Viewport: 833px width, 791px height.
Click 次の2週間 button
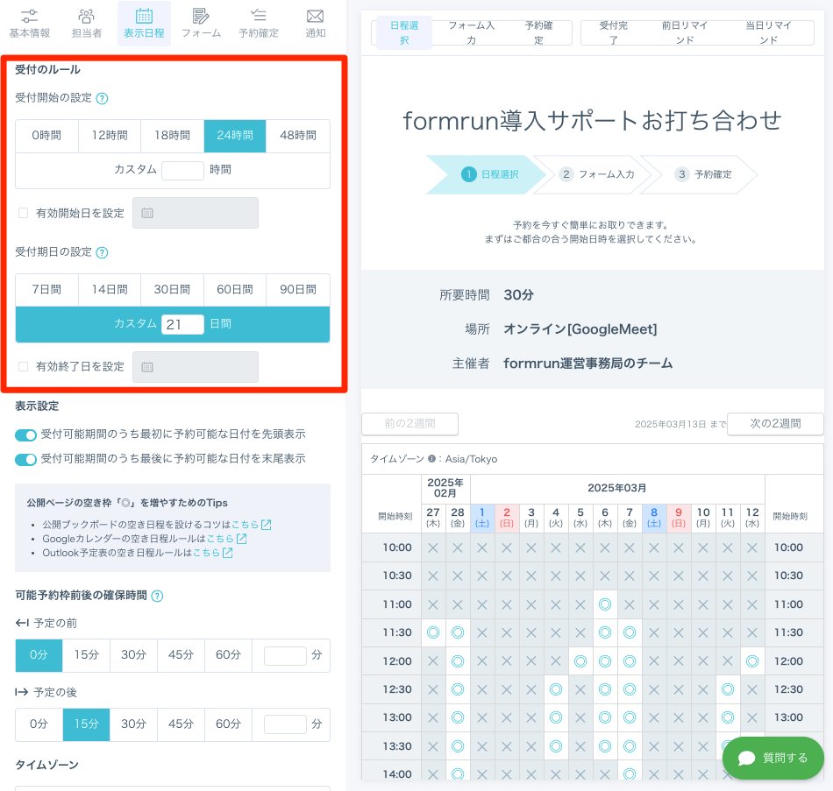tap(775, 424)
